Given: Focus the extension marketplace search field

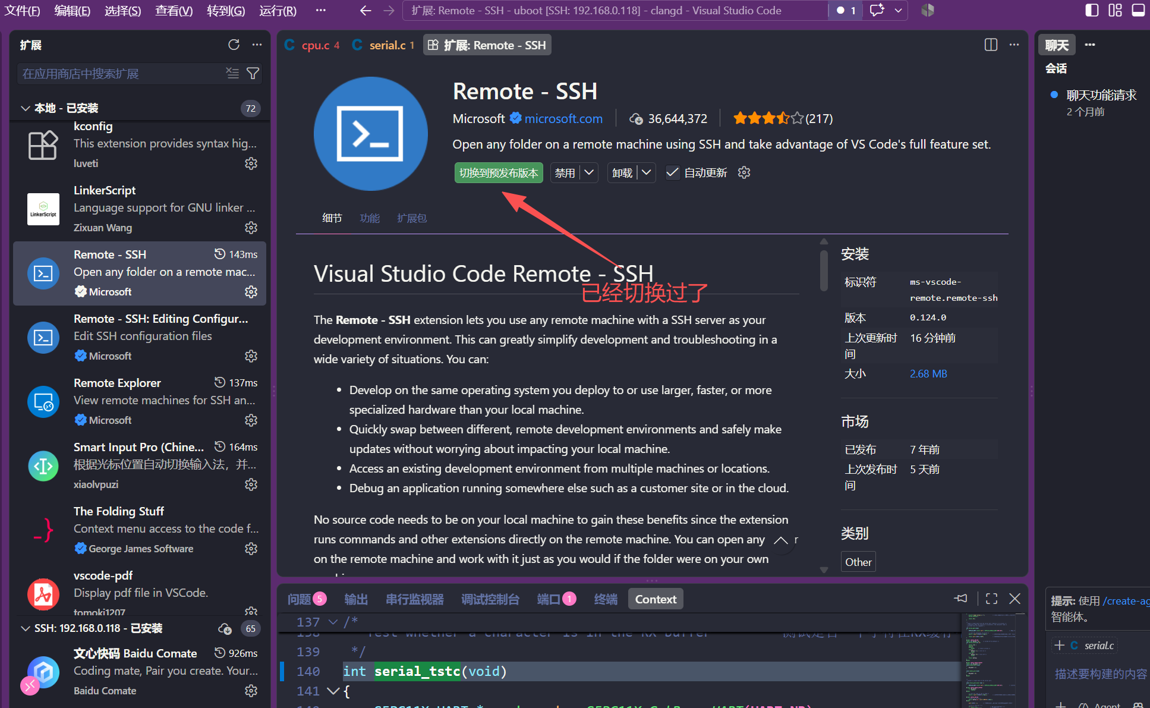Looking at the screenshot, I should pos(122,73).
